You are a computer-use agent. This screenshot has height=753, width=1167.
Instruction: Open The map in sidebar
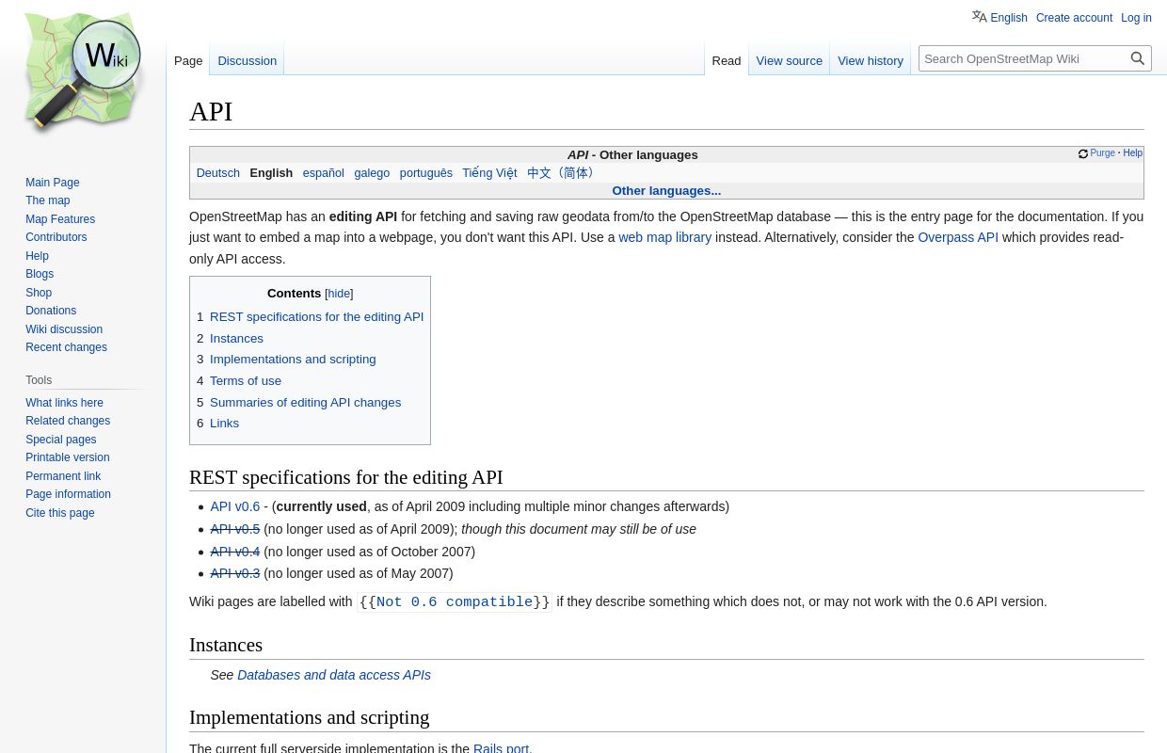tap(48, 200)
